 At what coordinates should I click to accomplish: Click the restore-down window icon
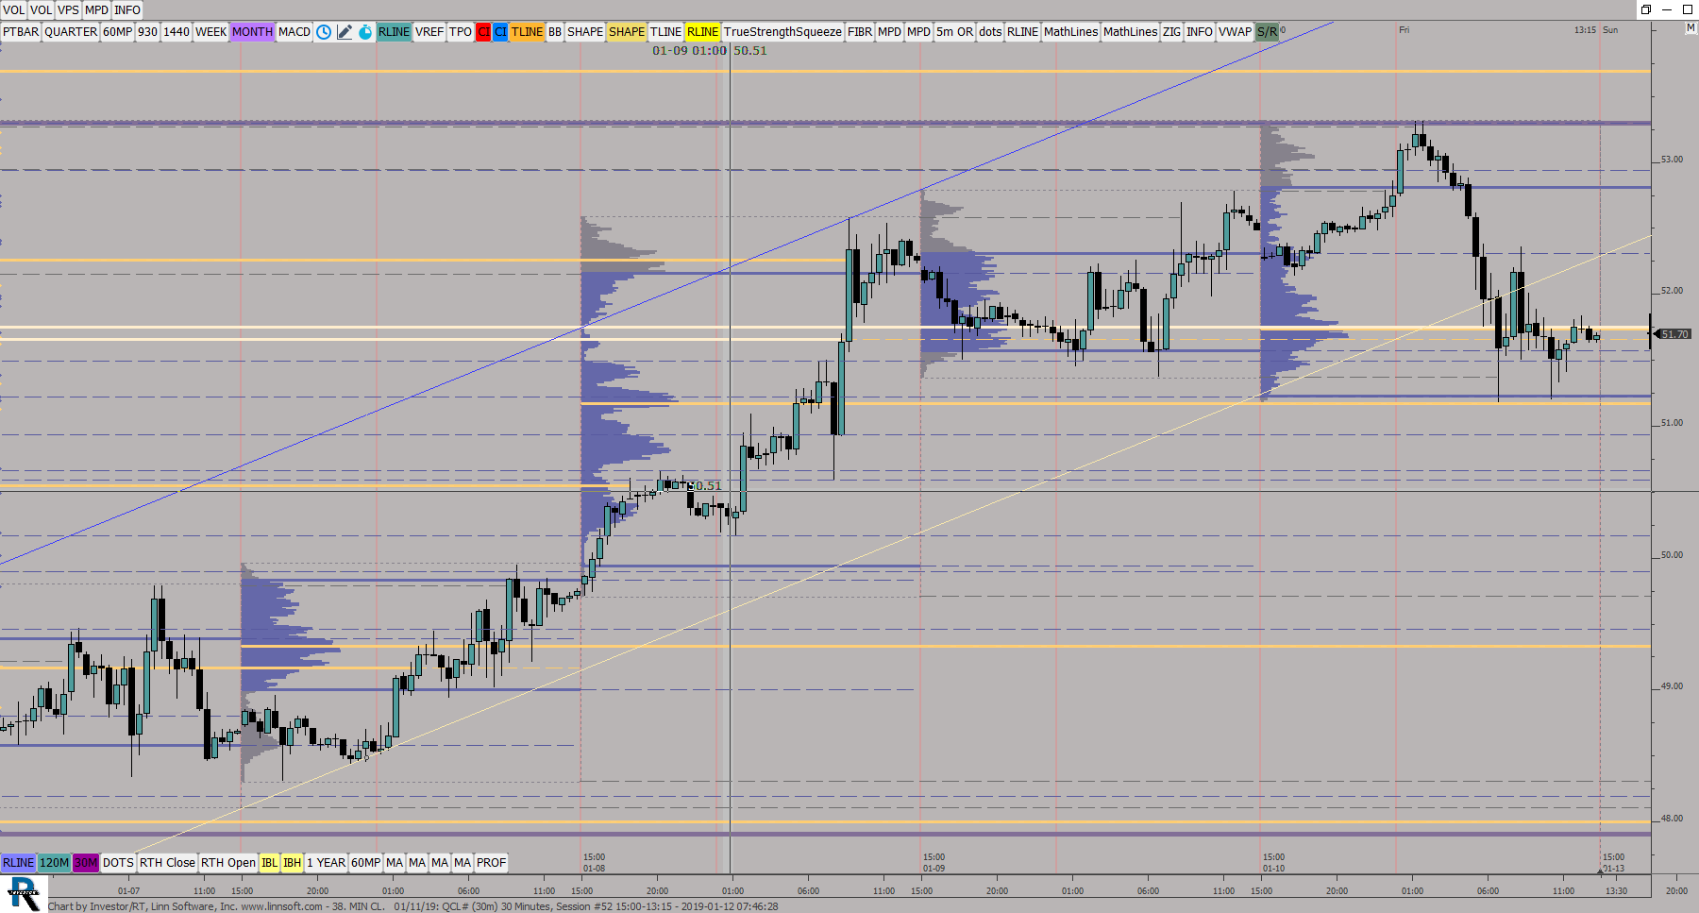pyautogui.click(x=1645, y=9)
